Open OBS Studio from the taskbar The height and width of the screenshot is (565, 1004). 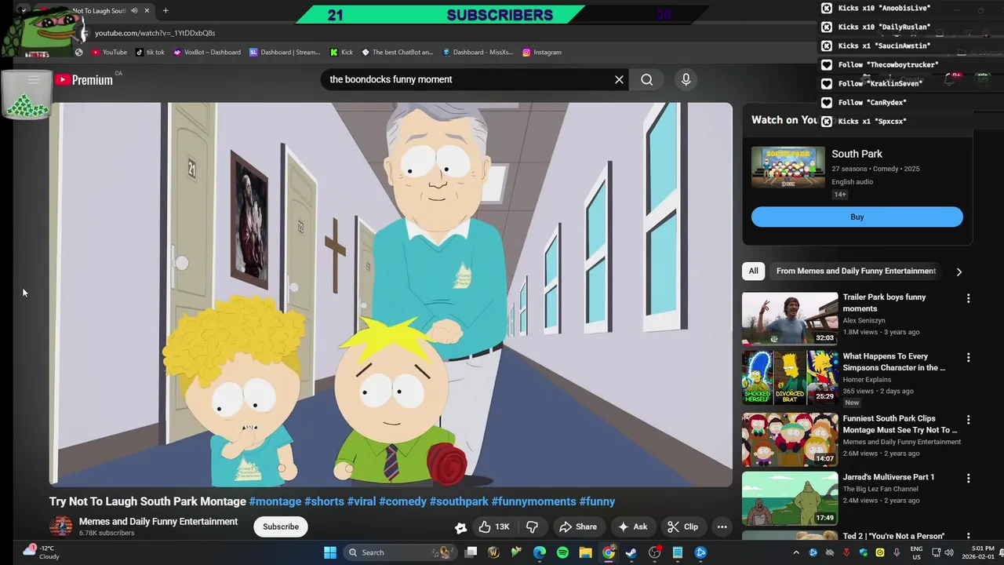click(654, 552)
